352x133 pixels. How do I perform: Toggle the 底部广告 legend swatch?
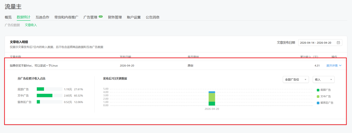pyautogui.click(x=318, y=90)
